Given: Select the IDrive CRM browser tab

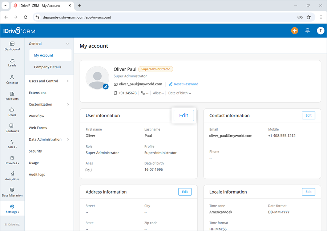Looking at the screenshot, I should pos(39,5).
